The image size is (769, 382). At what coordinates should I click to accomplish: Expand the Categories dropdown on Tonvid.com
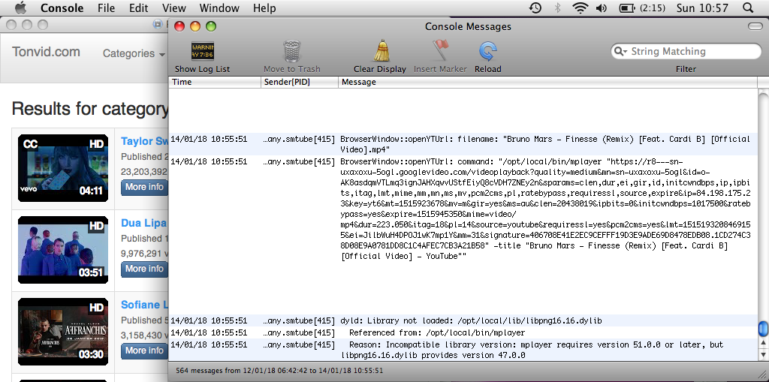[134, 53]
